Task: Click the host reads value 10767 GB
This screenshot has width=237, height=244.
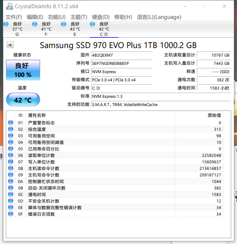Action: (214, 55)
